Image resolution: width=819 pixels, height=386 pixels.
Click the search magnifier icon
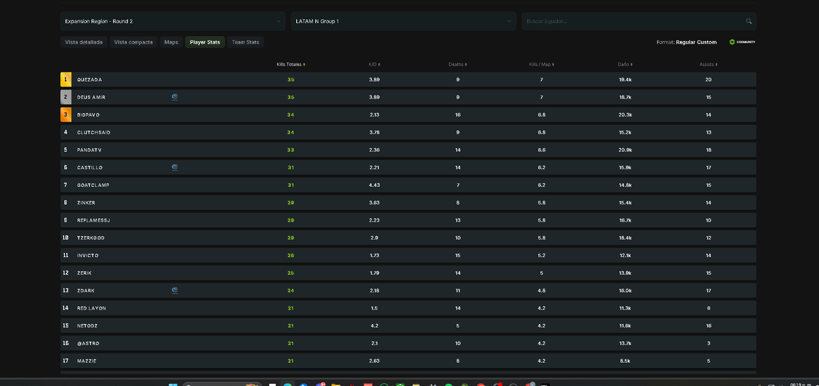(749, 21)
